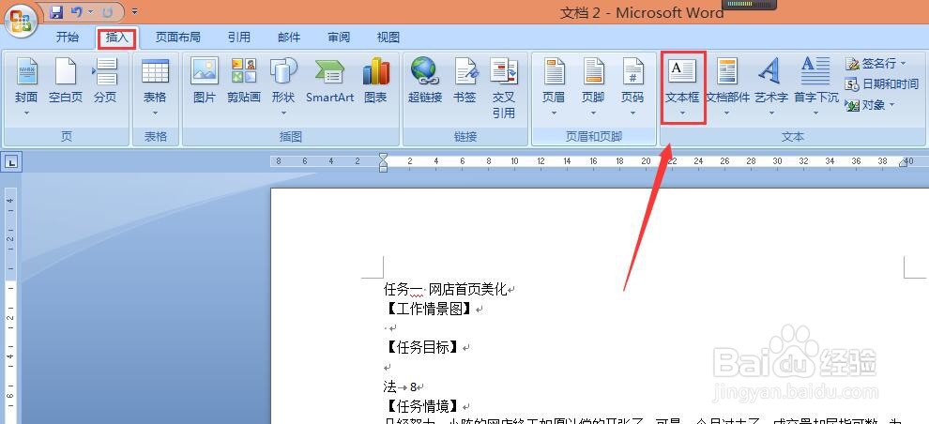Click the text 任务一 网店首页美化

click(446, 290)
